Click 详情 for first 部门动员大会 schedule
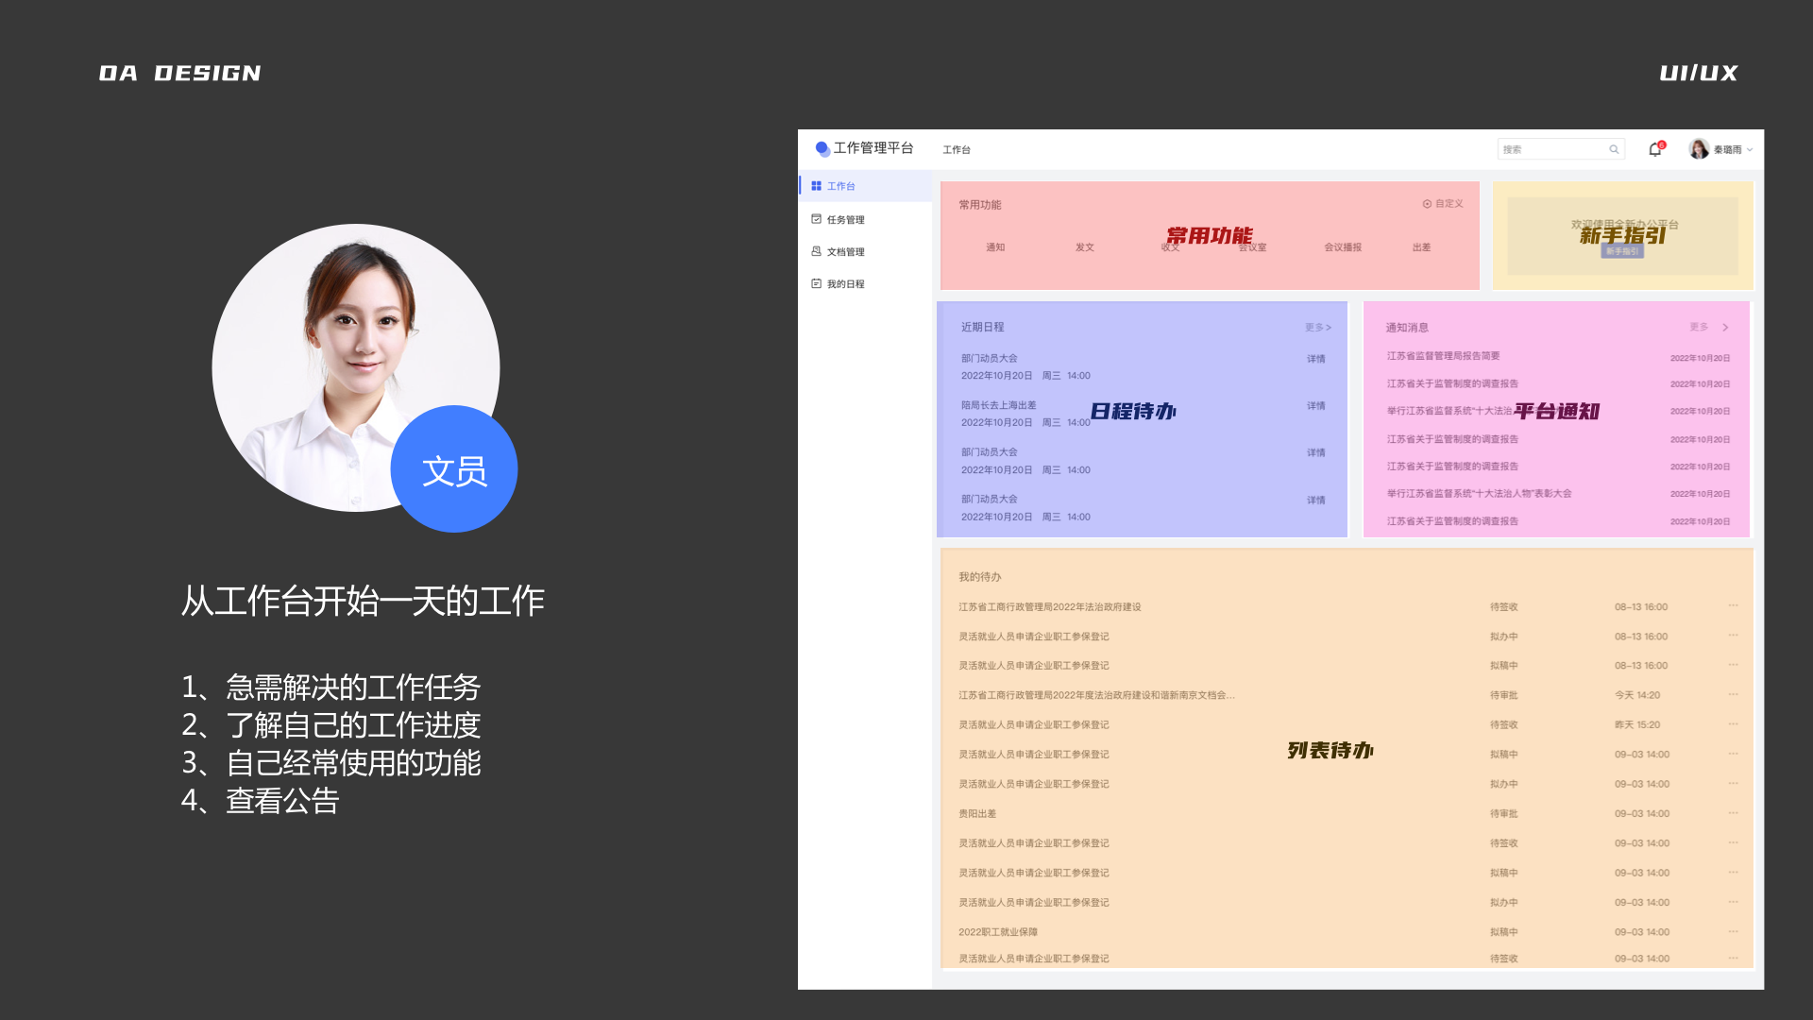The width and height of the screenshot is (1813, 1020). point(1315,359)
